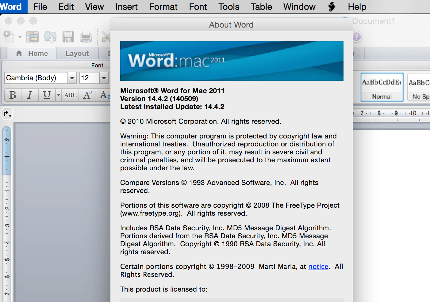
Task: Open the Tools menu
Action: (x=229, y=7)
